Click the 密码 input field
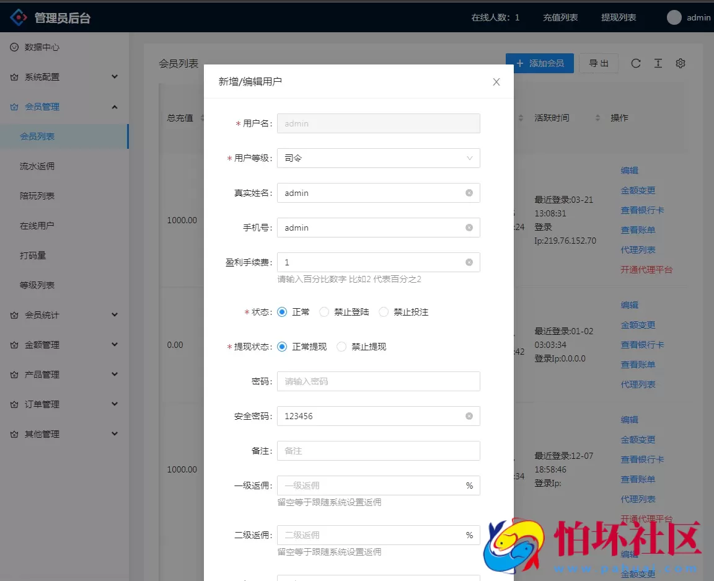This screenshot has width=714, height=581. point(378,381)
